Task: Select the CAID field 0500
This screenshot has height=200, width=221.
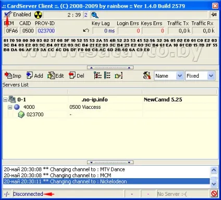Action: coord(28,31)
